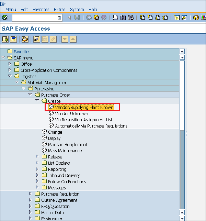Click the First Page icon
The width and height of the screenshot is (206, 221).
tap(142, 18)
